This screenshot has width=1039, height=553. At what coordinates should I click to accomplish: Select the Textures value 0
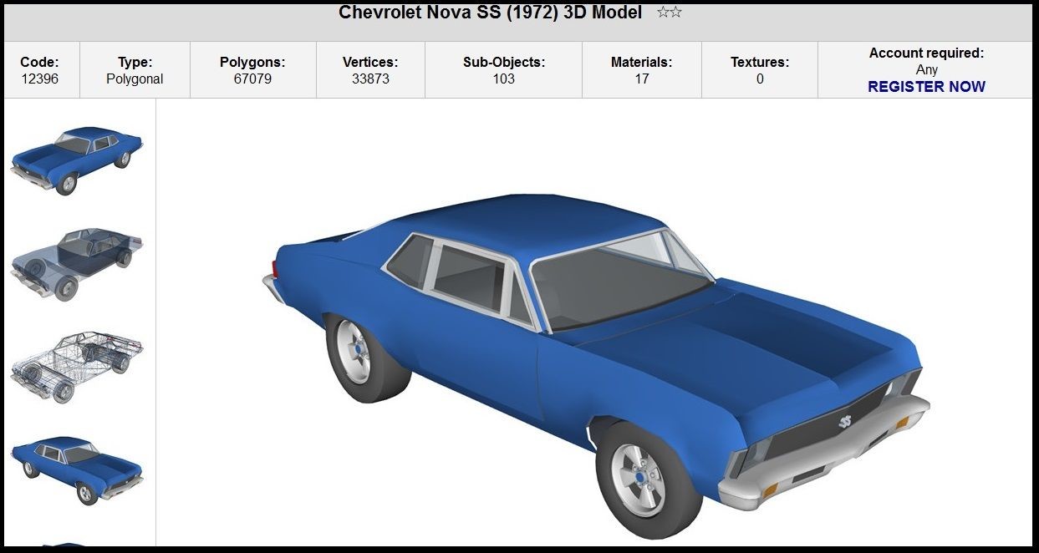pos(760,79)
